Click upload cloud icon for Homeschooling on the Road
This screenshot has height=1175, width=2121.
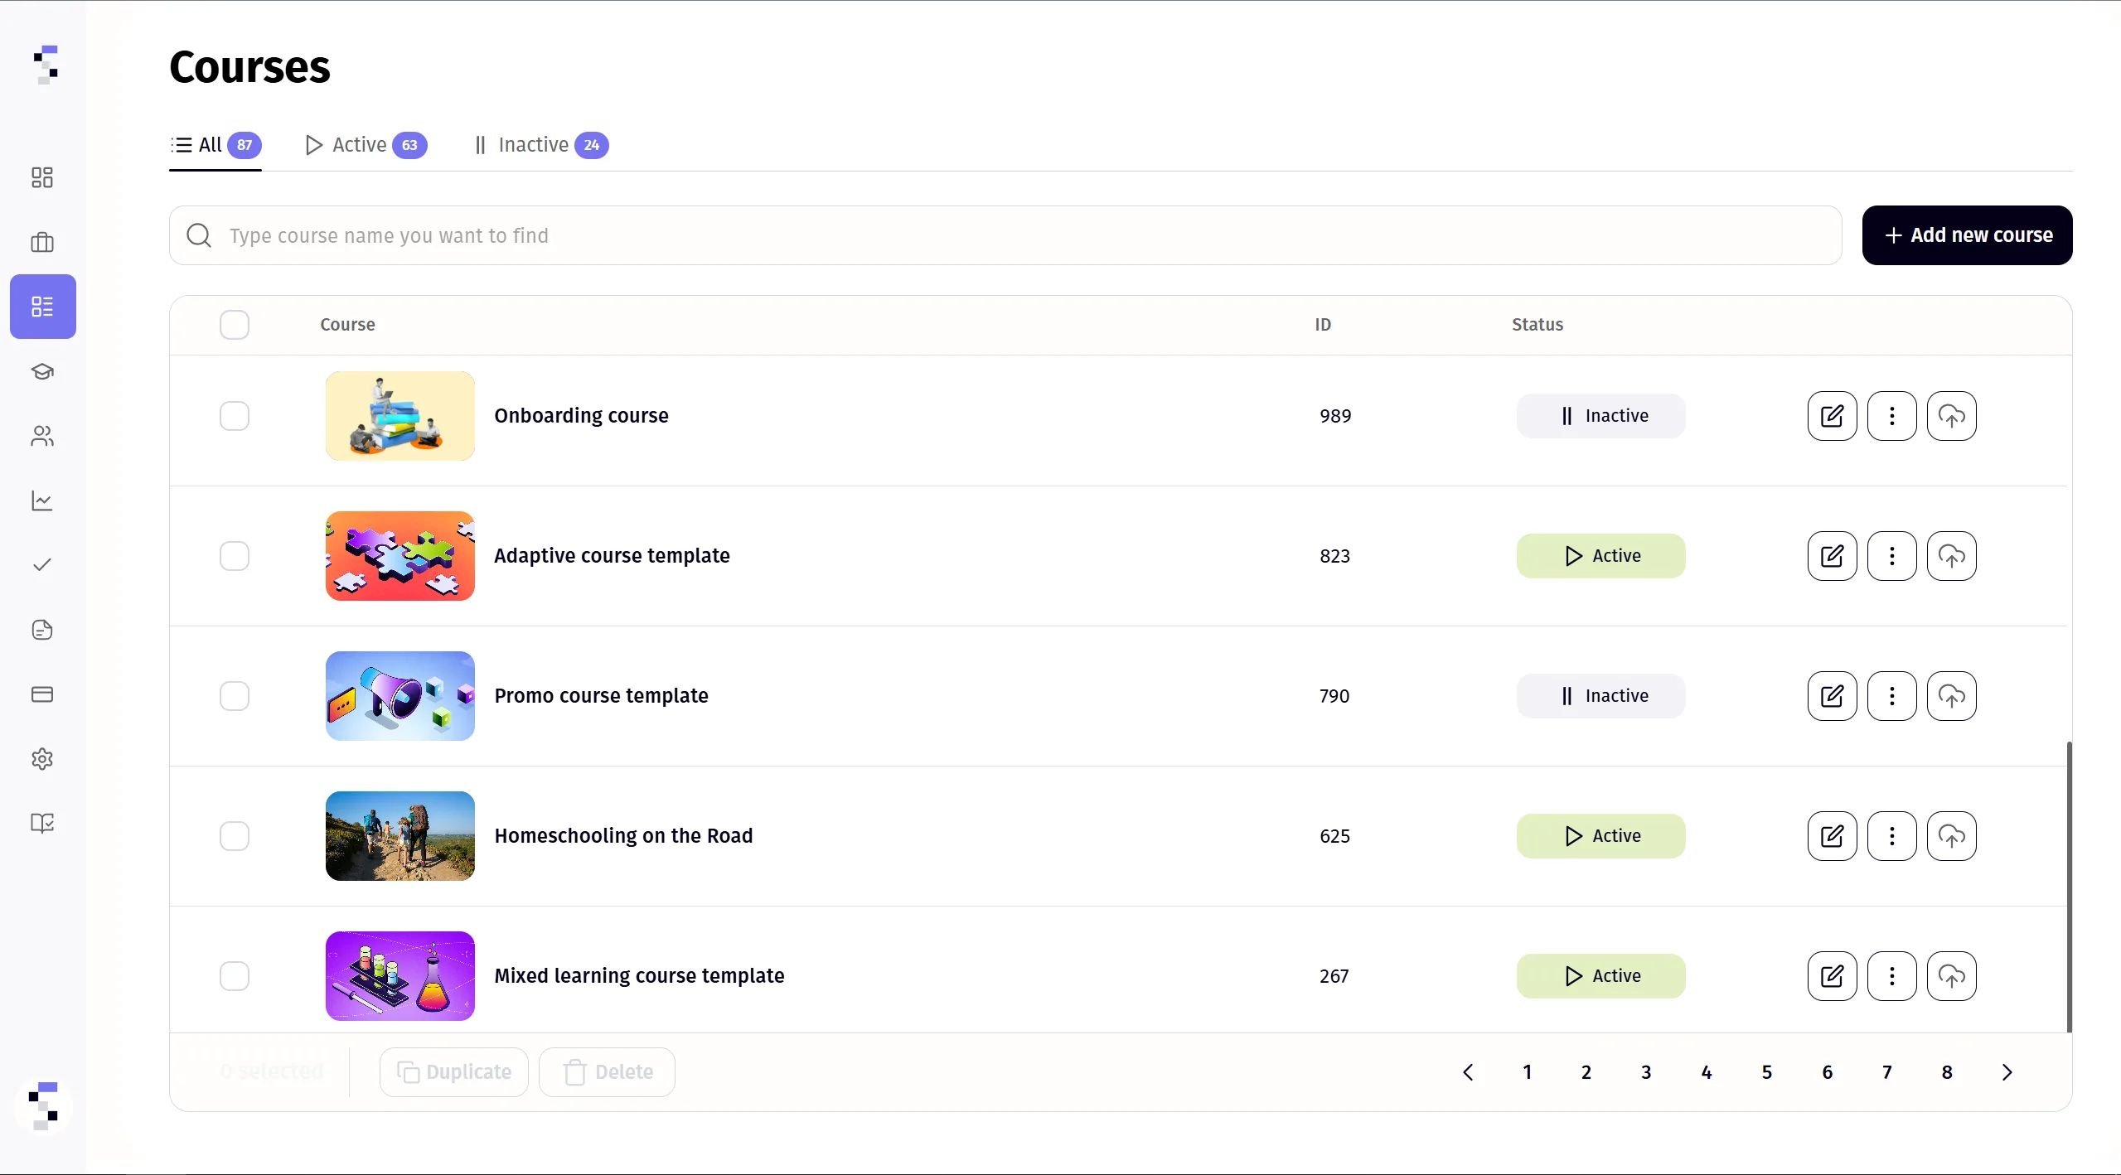point(1951,836)
